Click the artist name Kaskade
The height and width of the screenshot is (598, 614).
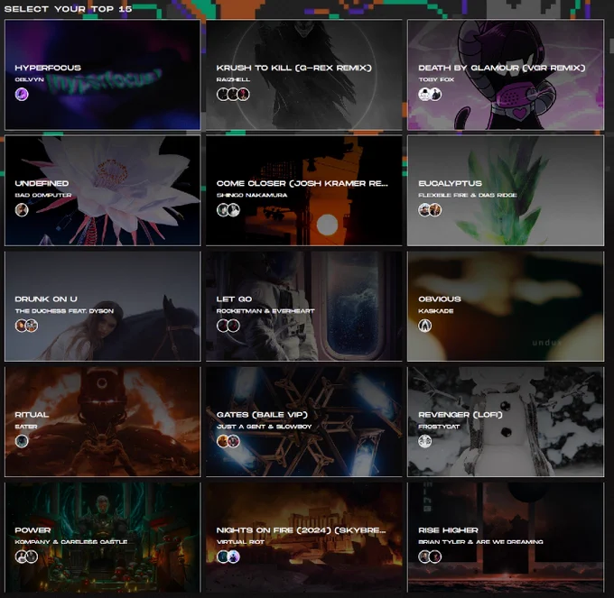tap(436, 311)
